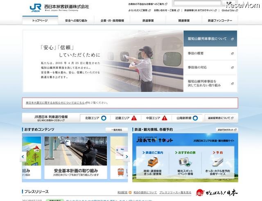Click the 予約 heading
Screen dimensions: 262x201
tap(218, 153)
